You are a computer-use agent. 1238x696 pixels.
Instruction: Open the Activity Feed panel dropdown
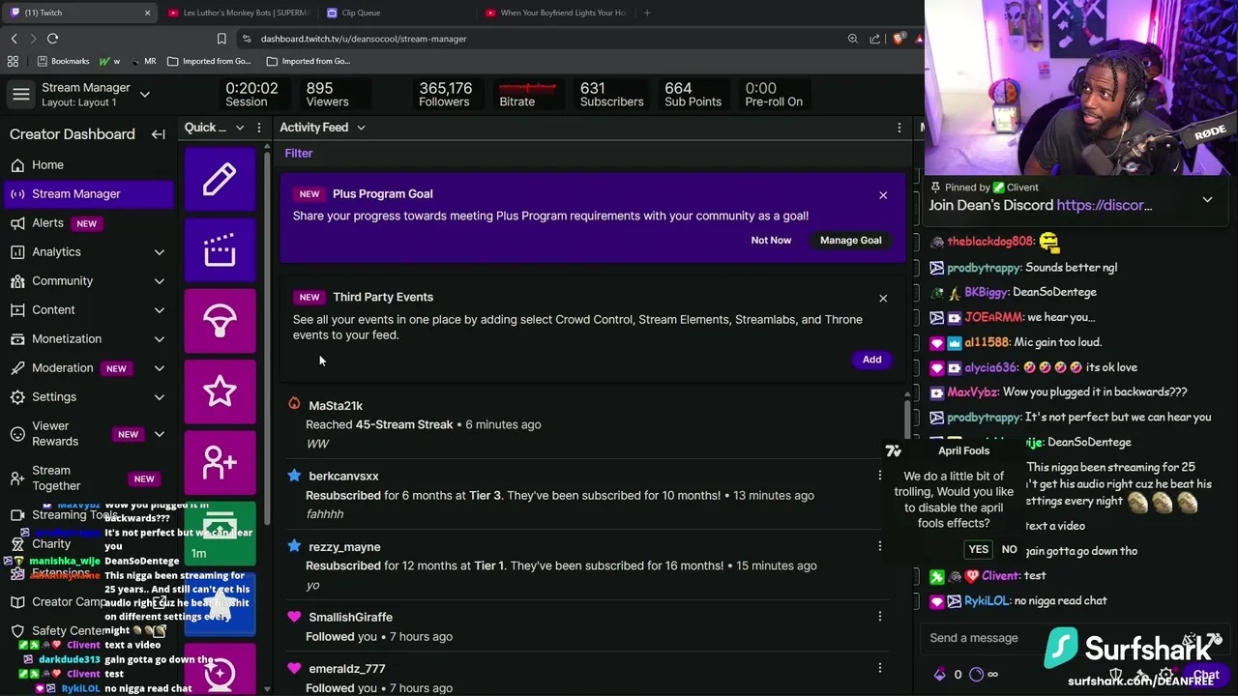pos(361,128)
